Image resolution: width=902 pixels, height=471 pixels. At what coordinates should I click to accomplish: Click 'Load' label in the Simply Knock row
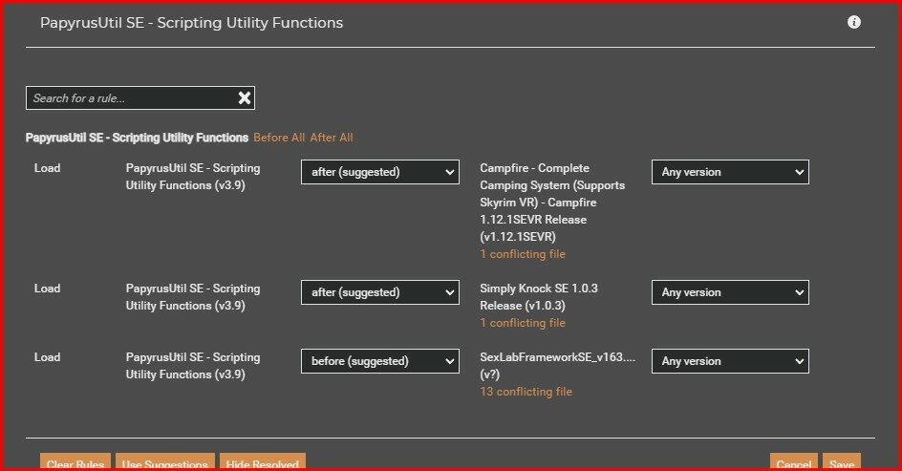coord(47,289)
